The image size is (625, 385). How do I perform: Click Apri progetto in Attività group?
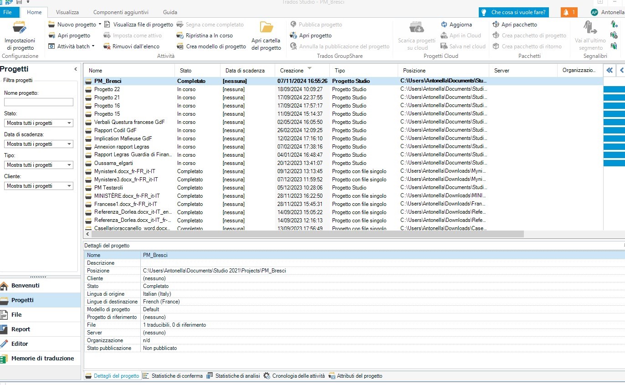(x=69, y=36)
